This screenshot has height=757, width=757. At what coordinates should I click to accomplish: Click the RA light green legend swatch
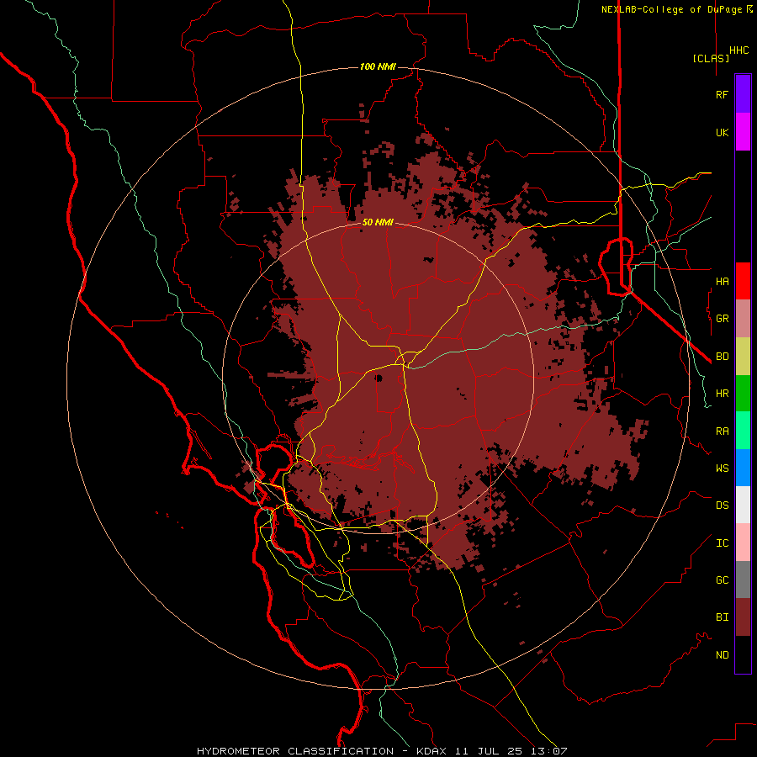[x=743, y=430]
